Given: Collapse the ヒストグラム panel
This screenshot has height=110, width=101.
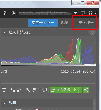Looking at the screenshot, I should 5,33.
